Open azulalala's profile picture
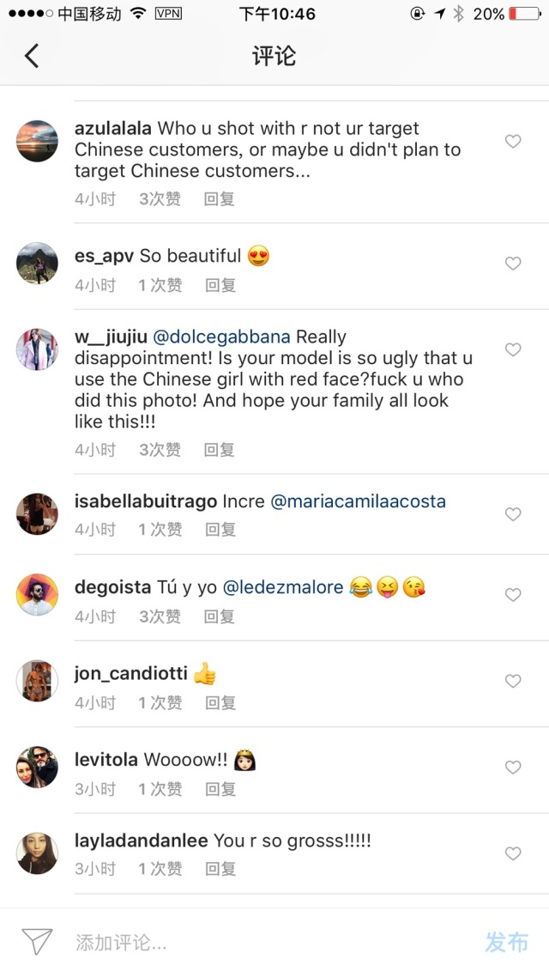This screenshot has height=977, width=549. click(37, 141)
